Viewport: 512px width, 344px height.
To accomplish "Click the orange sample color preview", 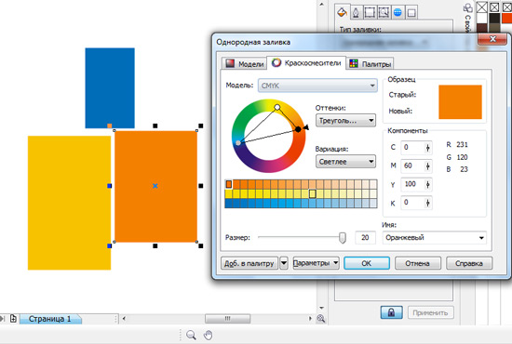I will (x=460, y=102).
